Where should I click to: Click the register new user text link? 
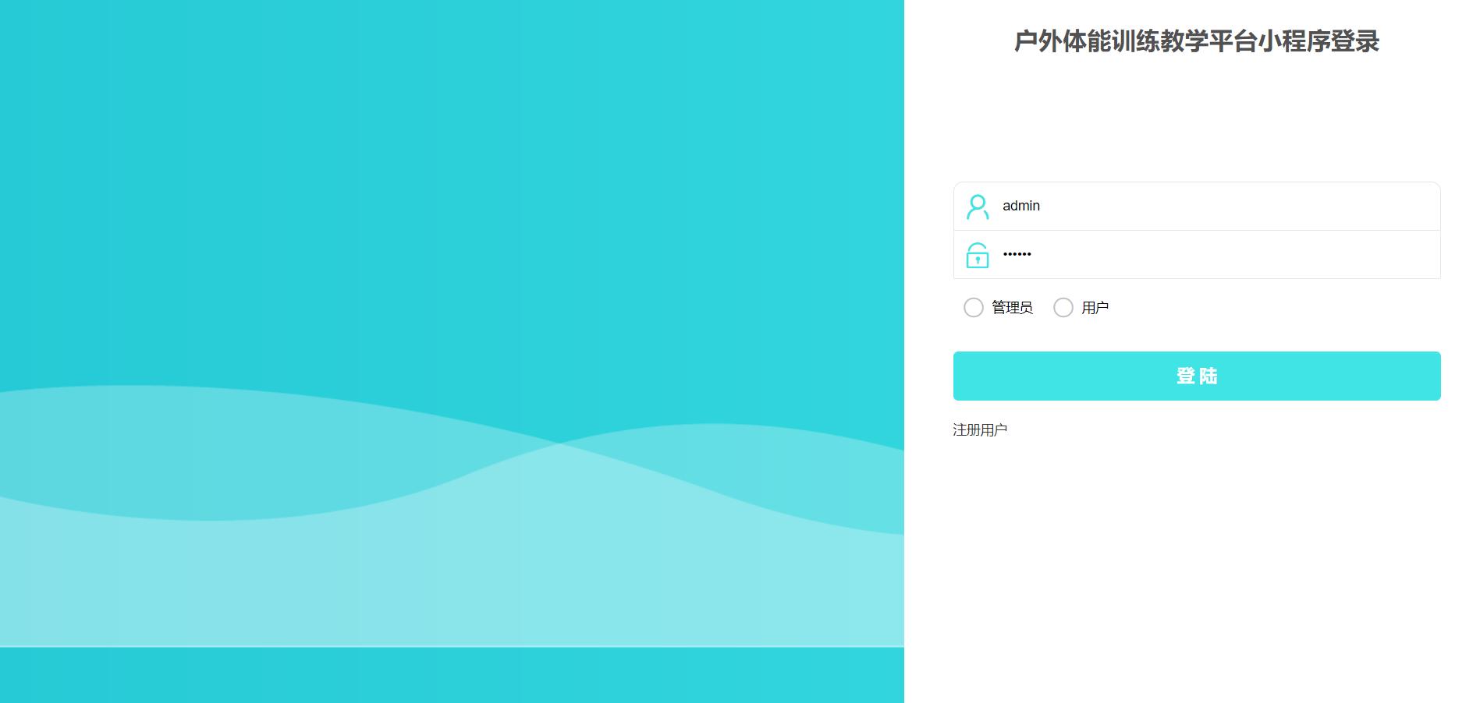click(x=978, y=429)
